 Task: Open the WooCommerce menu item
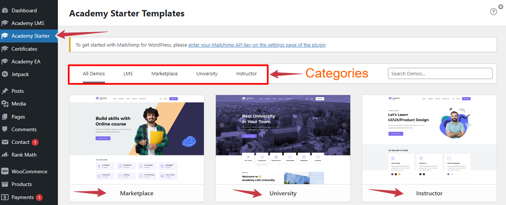point(29,171)
